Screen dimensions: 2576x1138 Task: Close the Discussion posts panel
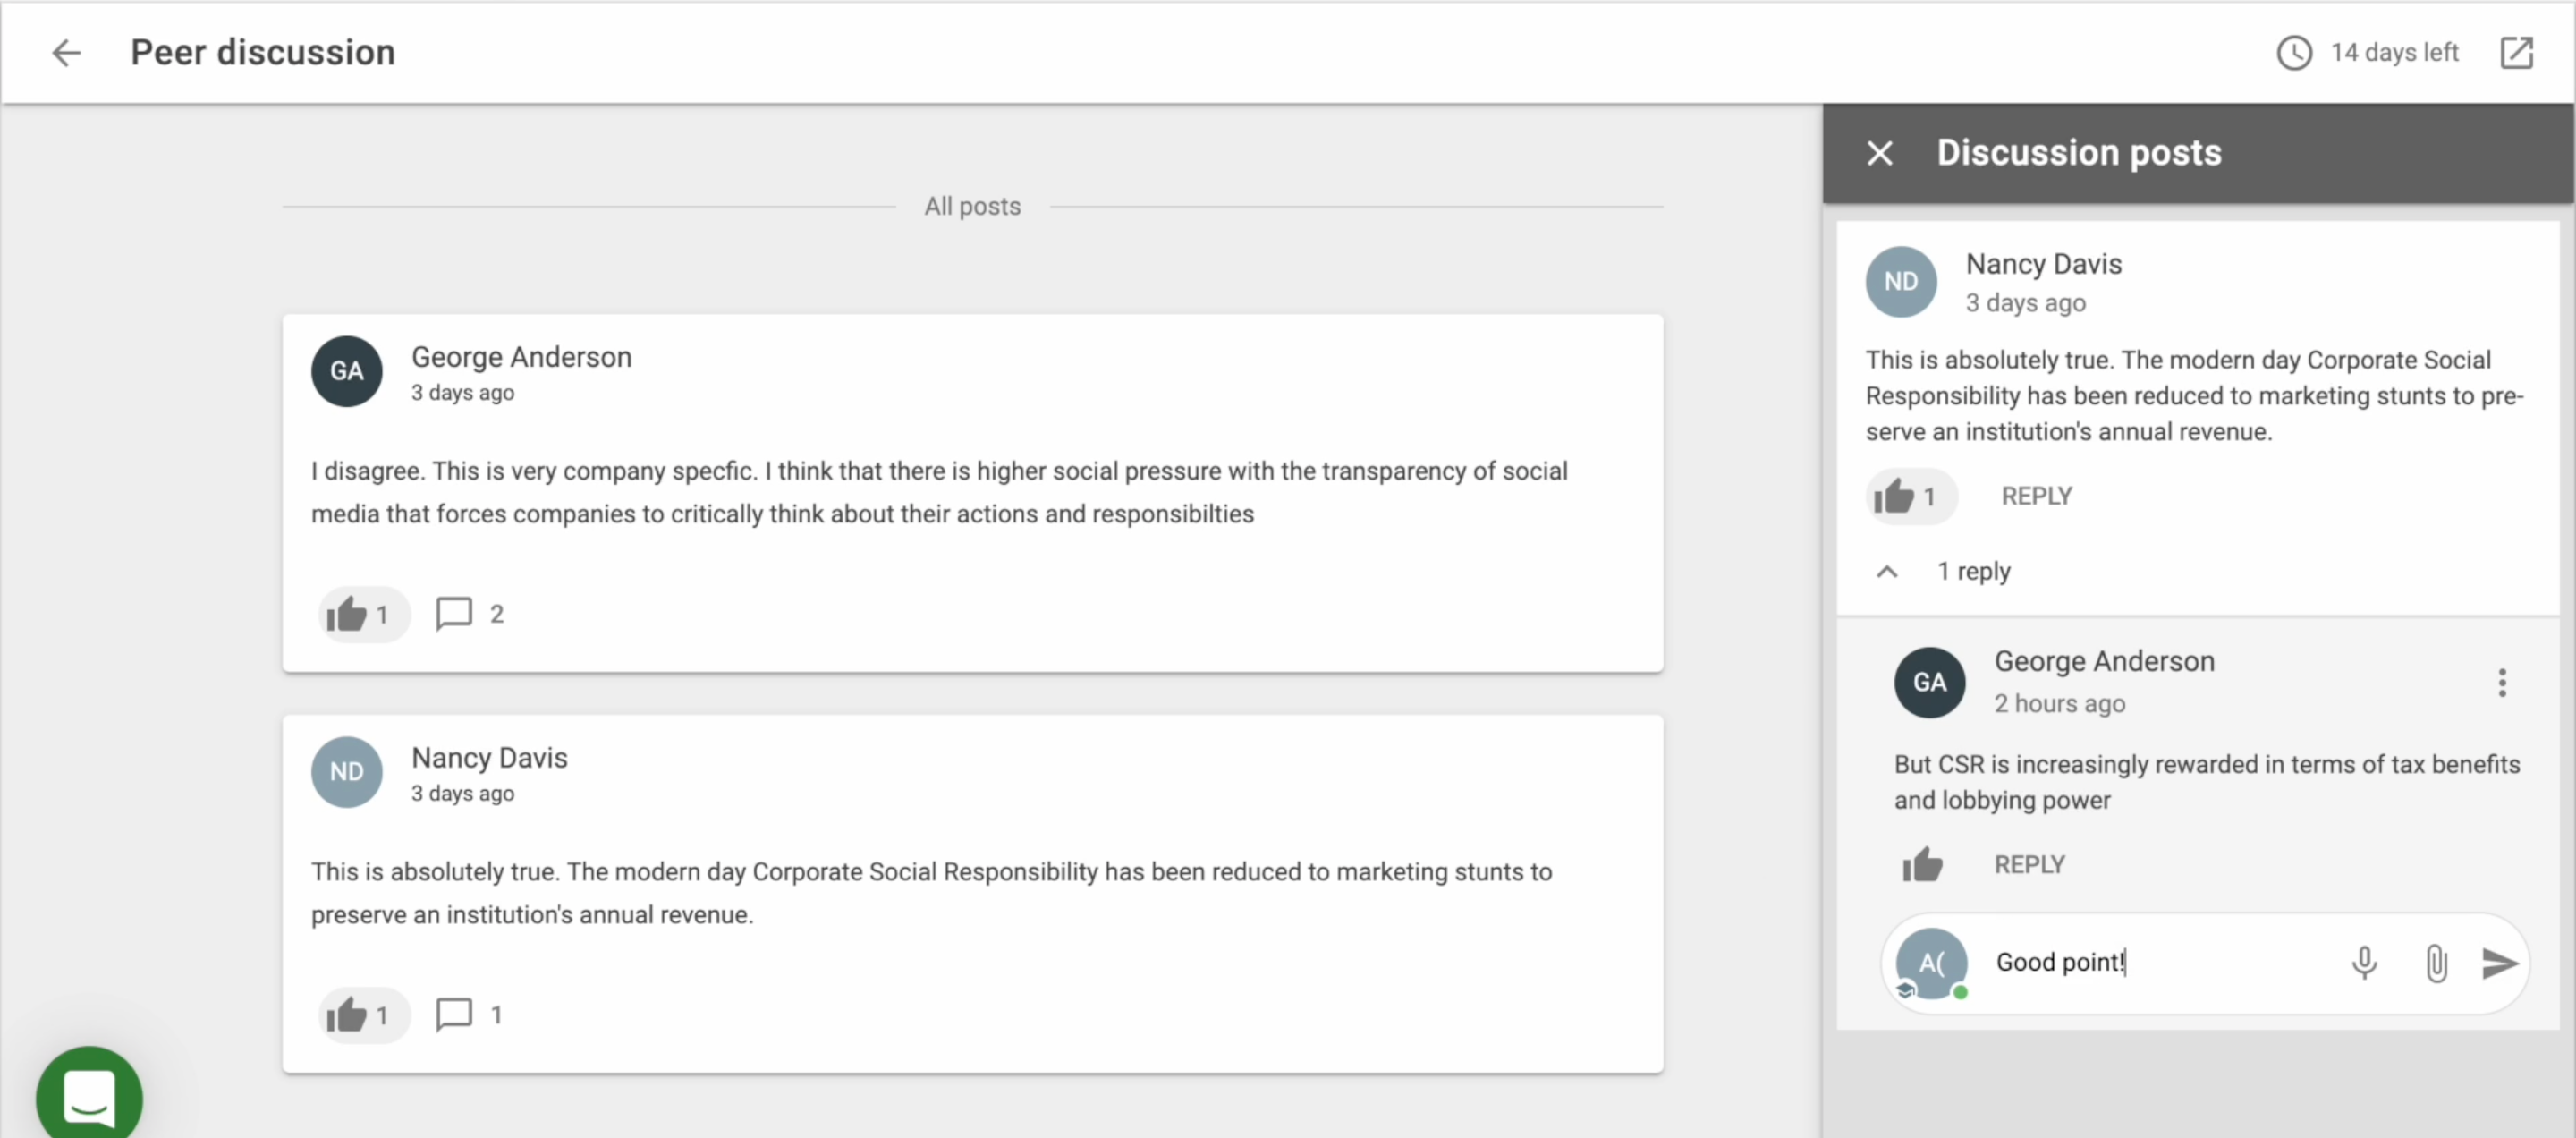coord(1879,153)
